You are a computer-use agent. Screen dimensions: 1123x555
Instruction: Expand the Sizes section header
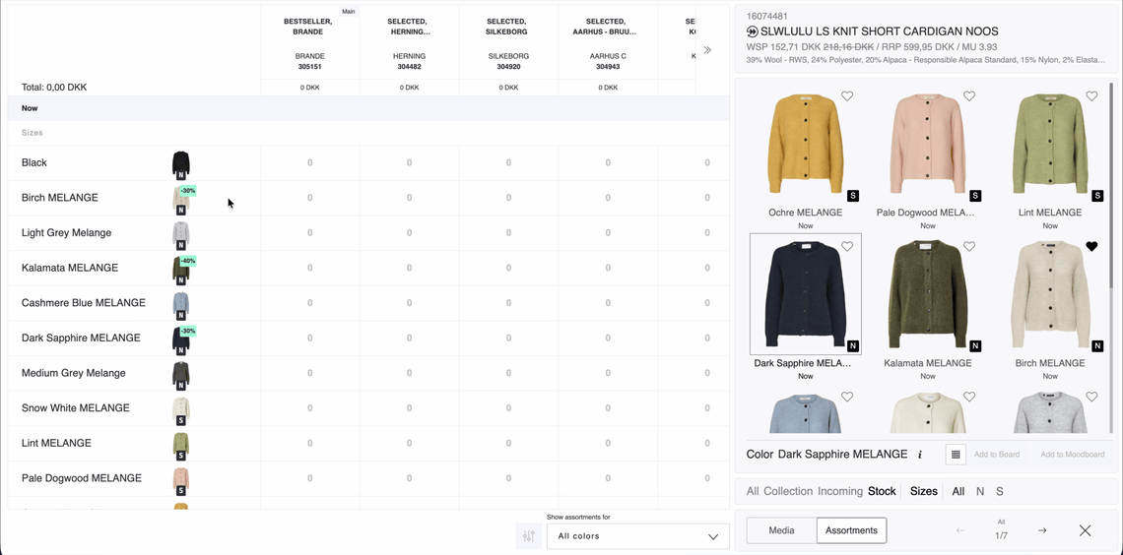coord(33,133)
